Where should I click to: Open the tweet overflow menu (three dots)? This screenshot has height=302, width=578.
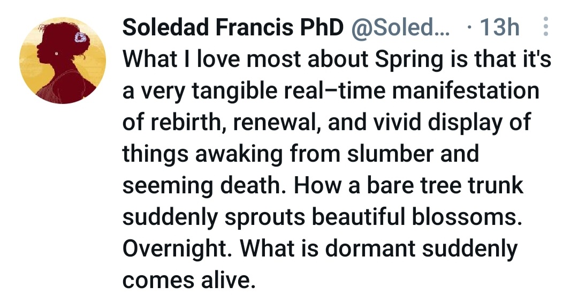(x=545, y=27)
